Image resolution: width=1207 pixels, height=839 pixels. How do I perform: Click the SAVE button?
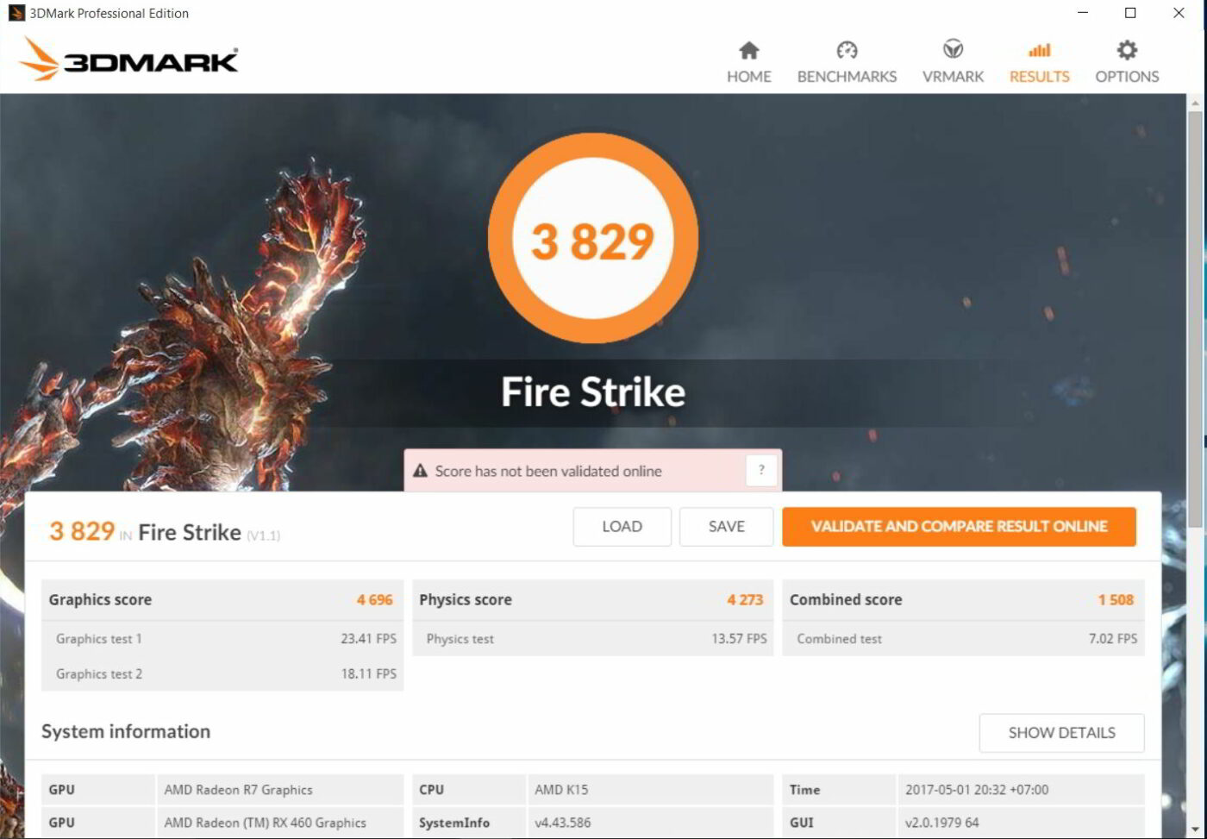(x=726, y=526)
